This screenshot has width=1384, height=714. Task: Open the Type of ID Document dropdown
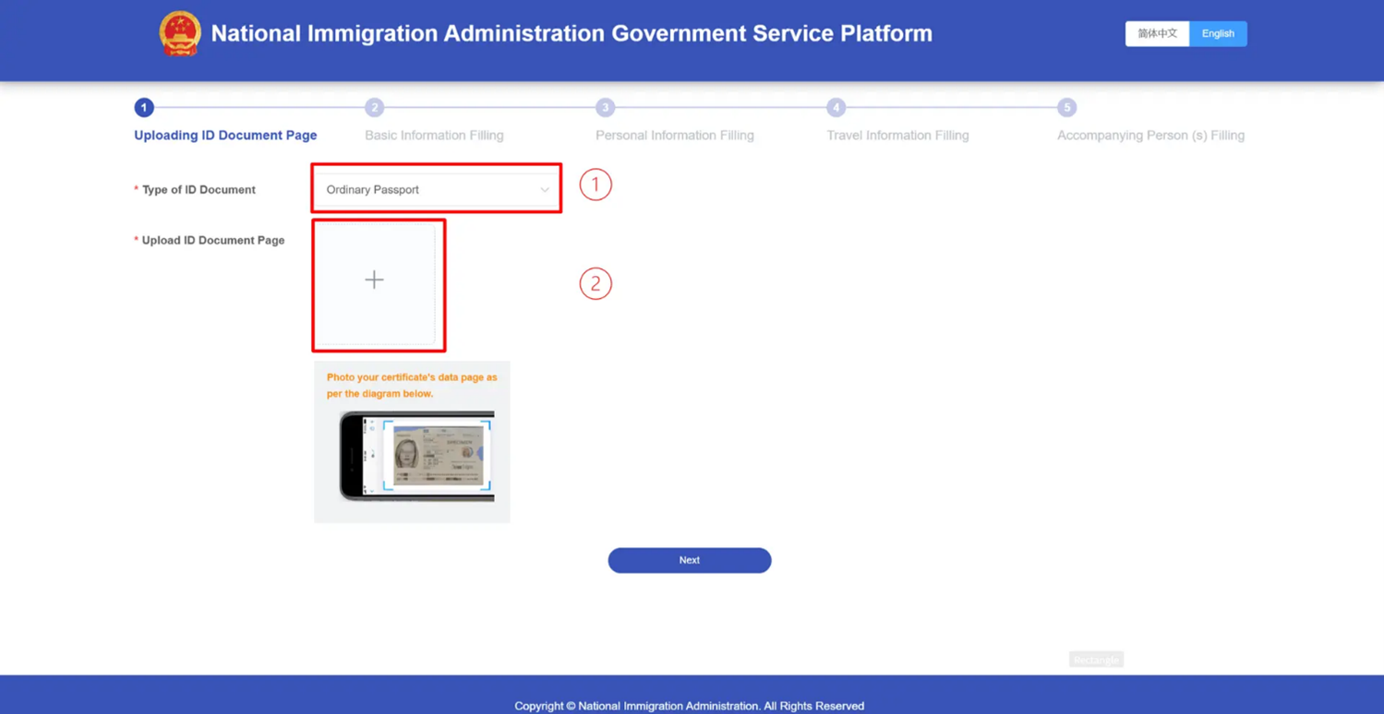(437, 190)
